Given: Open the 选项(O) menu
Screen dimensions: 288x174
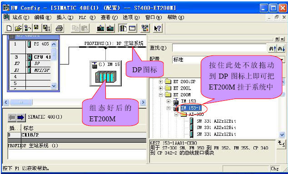Looking at the screenshot, I should (x=131, y=18).
